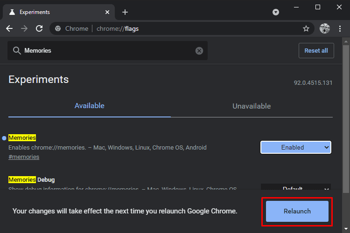Reload the chrome://flags page
The width and height of the screenshot is (350, 233).
click(39, 28)
